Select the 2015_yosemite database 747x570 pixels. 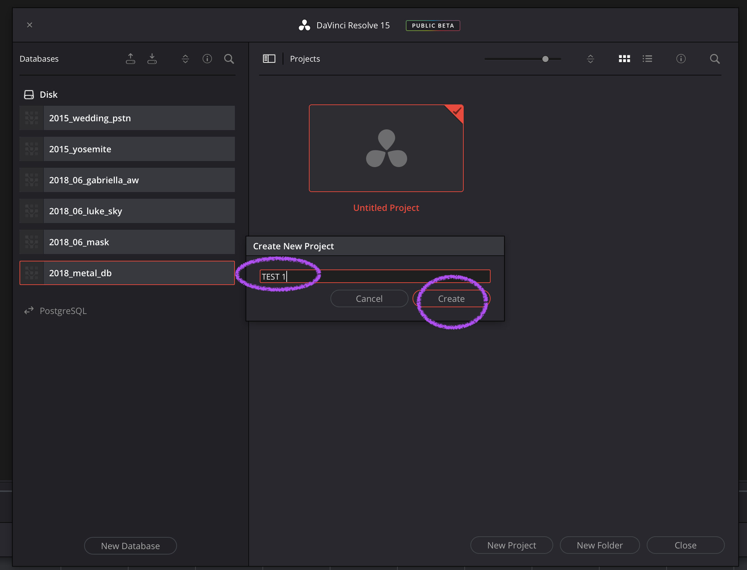coord(127,149)
